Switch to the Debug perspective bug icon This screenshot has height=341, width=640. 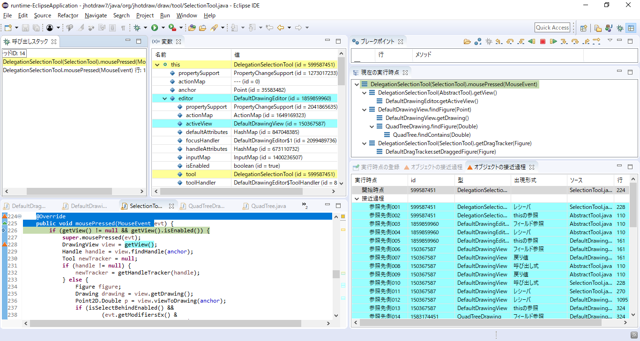[620, 28]
